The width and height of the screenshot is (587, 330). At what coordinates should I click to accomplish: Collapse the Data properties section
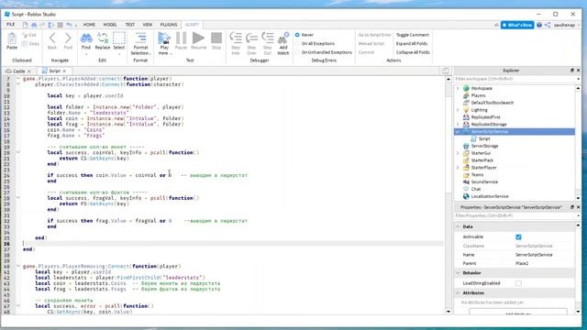[458, 226]
